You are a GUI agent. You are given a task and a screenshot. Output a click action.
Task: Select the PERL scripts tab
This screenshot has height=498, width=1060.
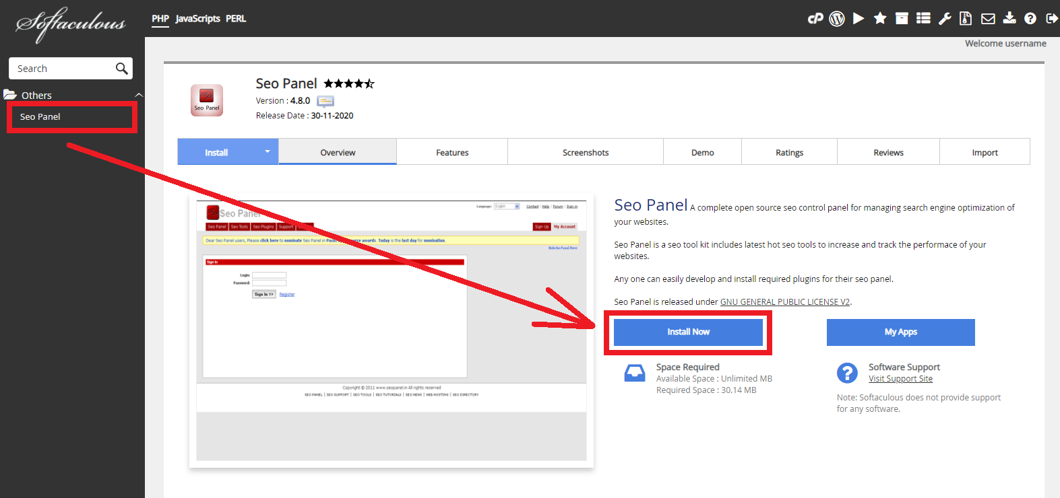pyautogui.click(x=236, y=19)
